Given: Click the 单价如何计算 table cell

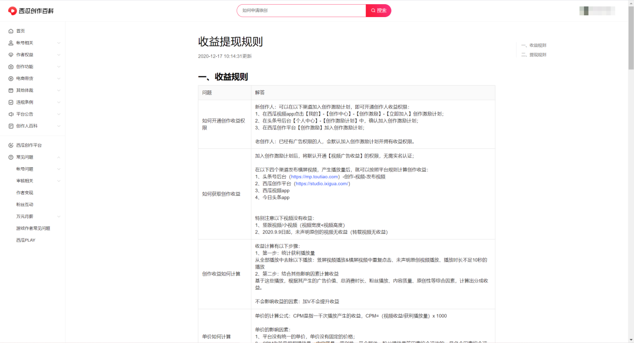Looking at the screenshot, I should [224, 327].
